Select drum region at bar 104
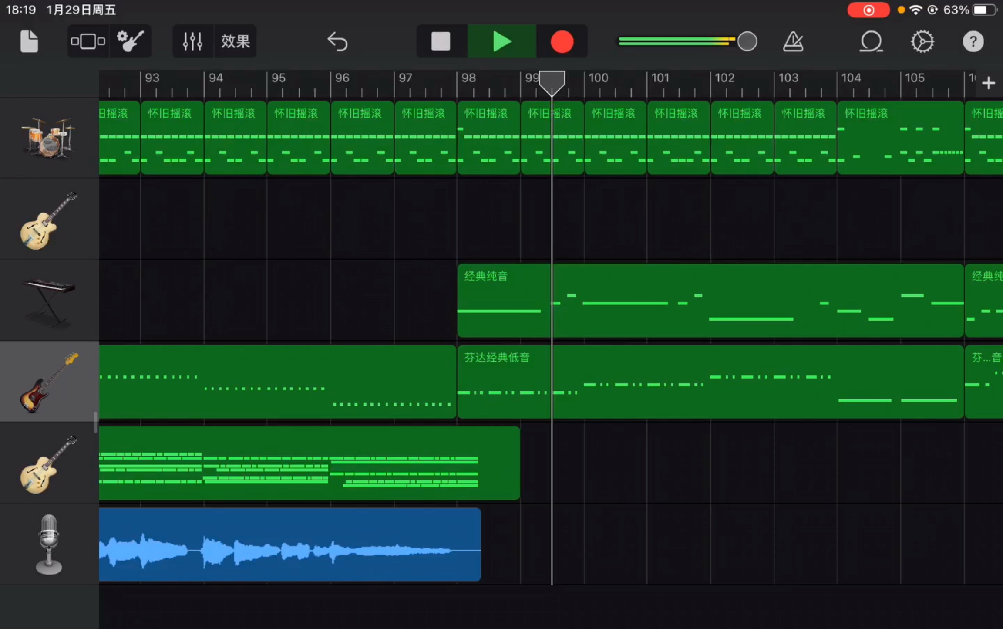This screenshot has height=629, width=1003. [x=900, y=138]
